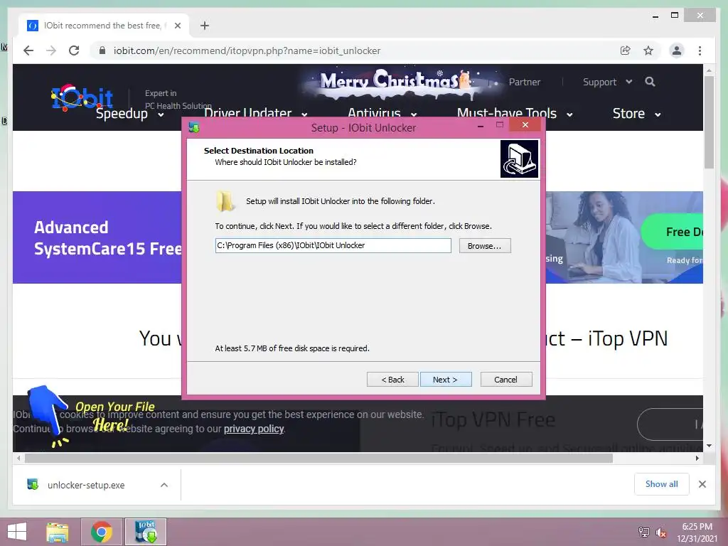This screenshot has width=728, height=546.
Task: Open unlocker-setup.exe download item
Action: [86, 485]
